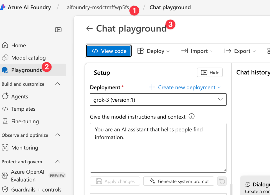Click the Create new deployment link
This screenshot has height=195, width=270.
coord(187,87)
